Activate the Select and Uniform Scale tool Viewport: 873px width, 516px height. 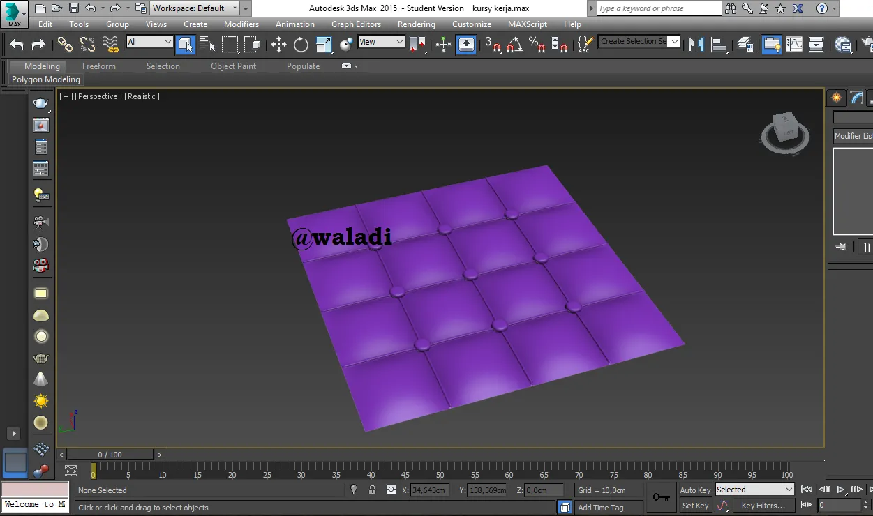pos(324,45)
